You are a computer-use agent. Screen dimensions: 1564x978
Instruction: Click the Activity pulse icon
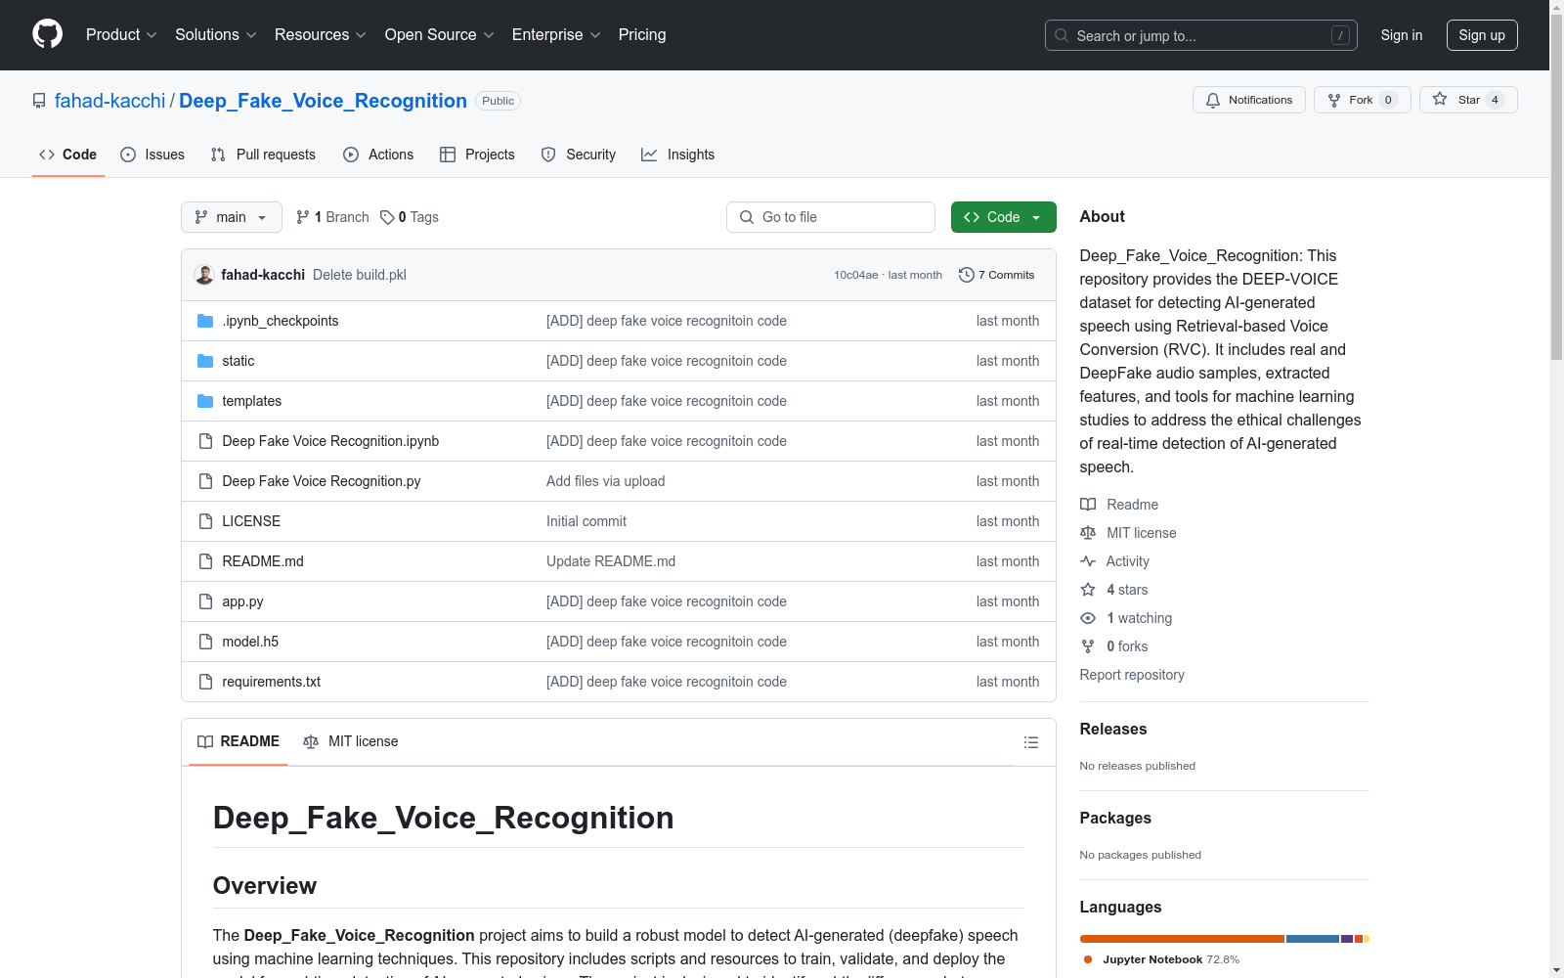[x=1088, y=561]
